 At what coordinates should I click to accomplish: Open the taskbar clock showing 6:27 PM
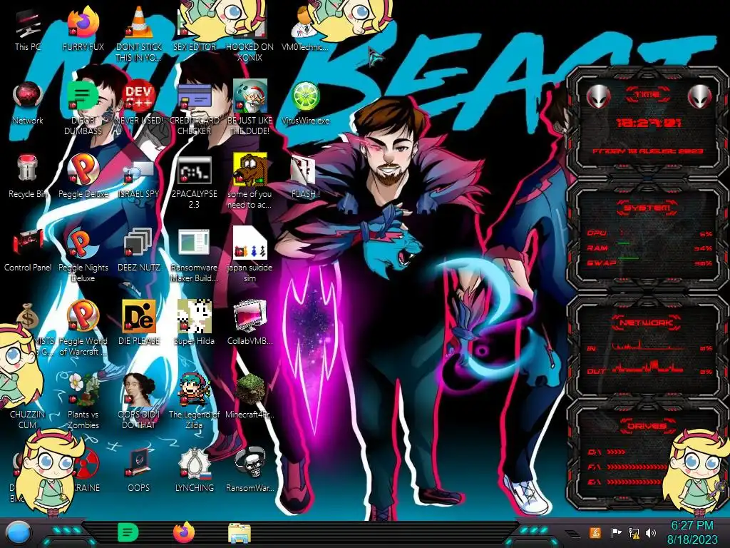coord(692,532)
